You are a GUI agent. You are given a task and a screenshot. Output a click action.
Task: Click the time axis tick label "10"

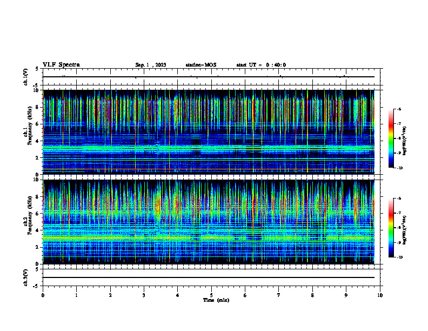point(380,295)
